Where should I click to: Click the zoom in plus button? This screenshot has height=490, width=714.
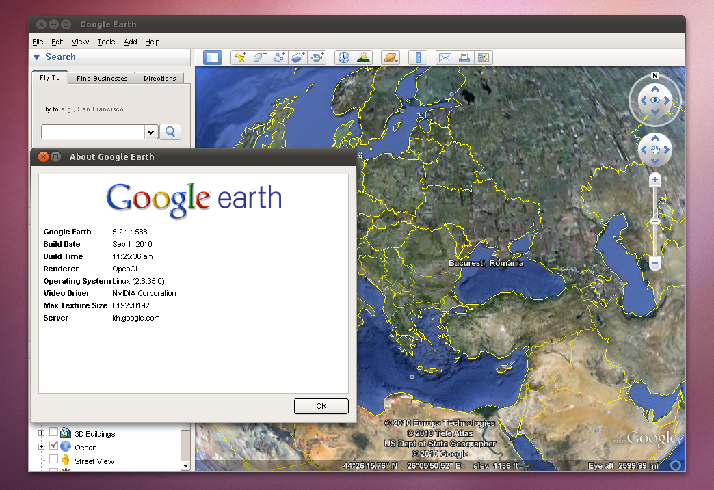(x=654, y=180)
